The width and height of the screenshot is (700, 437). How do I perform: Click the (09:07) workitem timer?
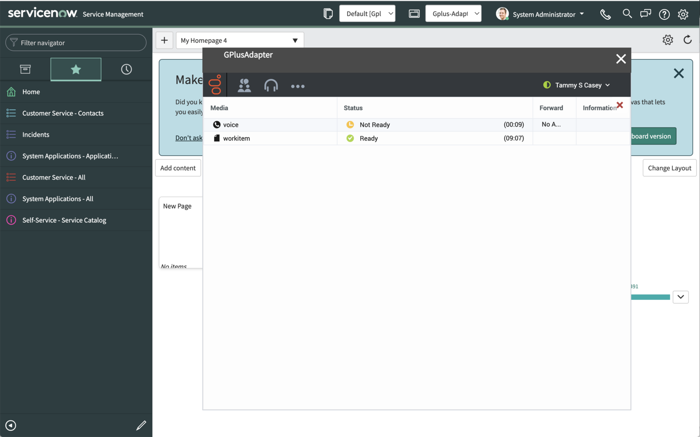[x=514, y=138]
